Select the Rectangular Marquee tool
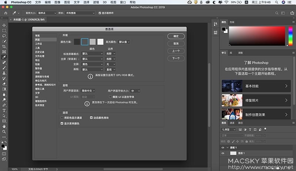This screenshot has height=171, width=296. 4,31
